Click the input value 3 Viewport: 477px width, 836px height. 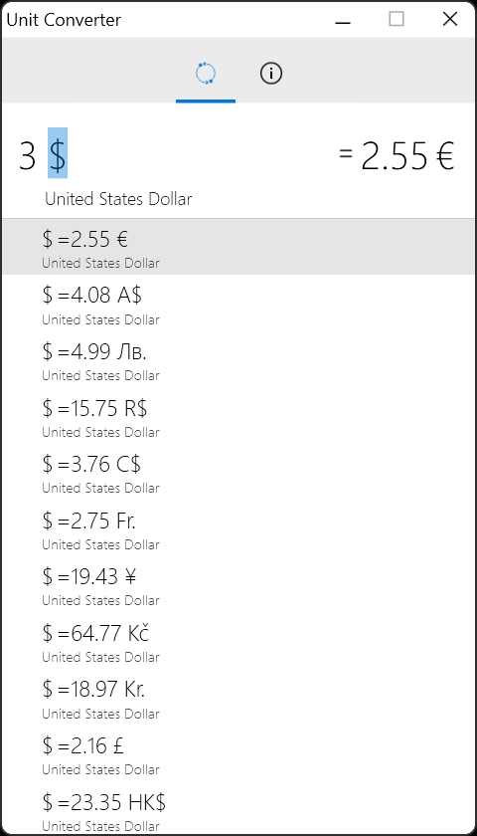[x=27, y=157]
